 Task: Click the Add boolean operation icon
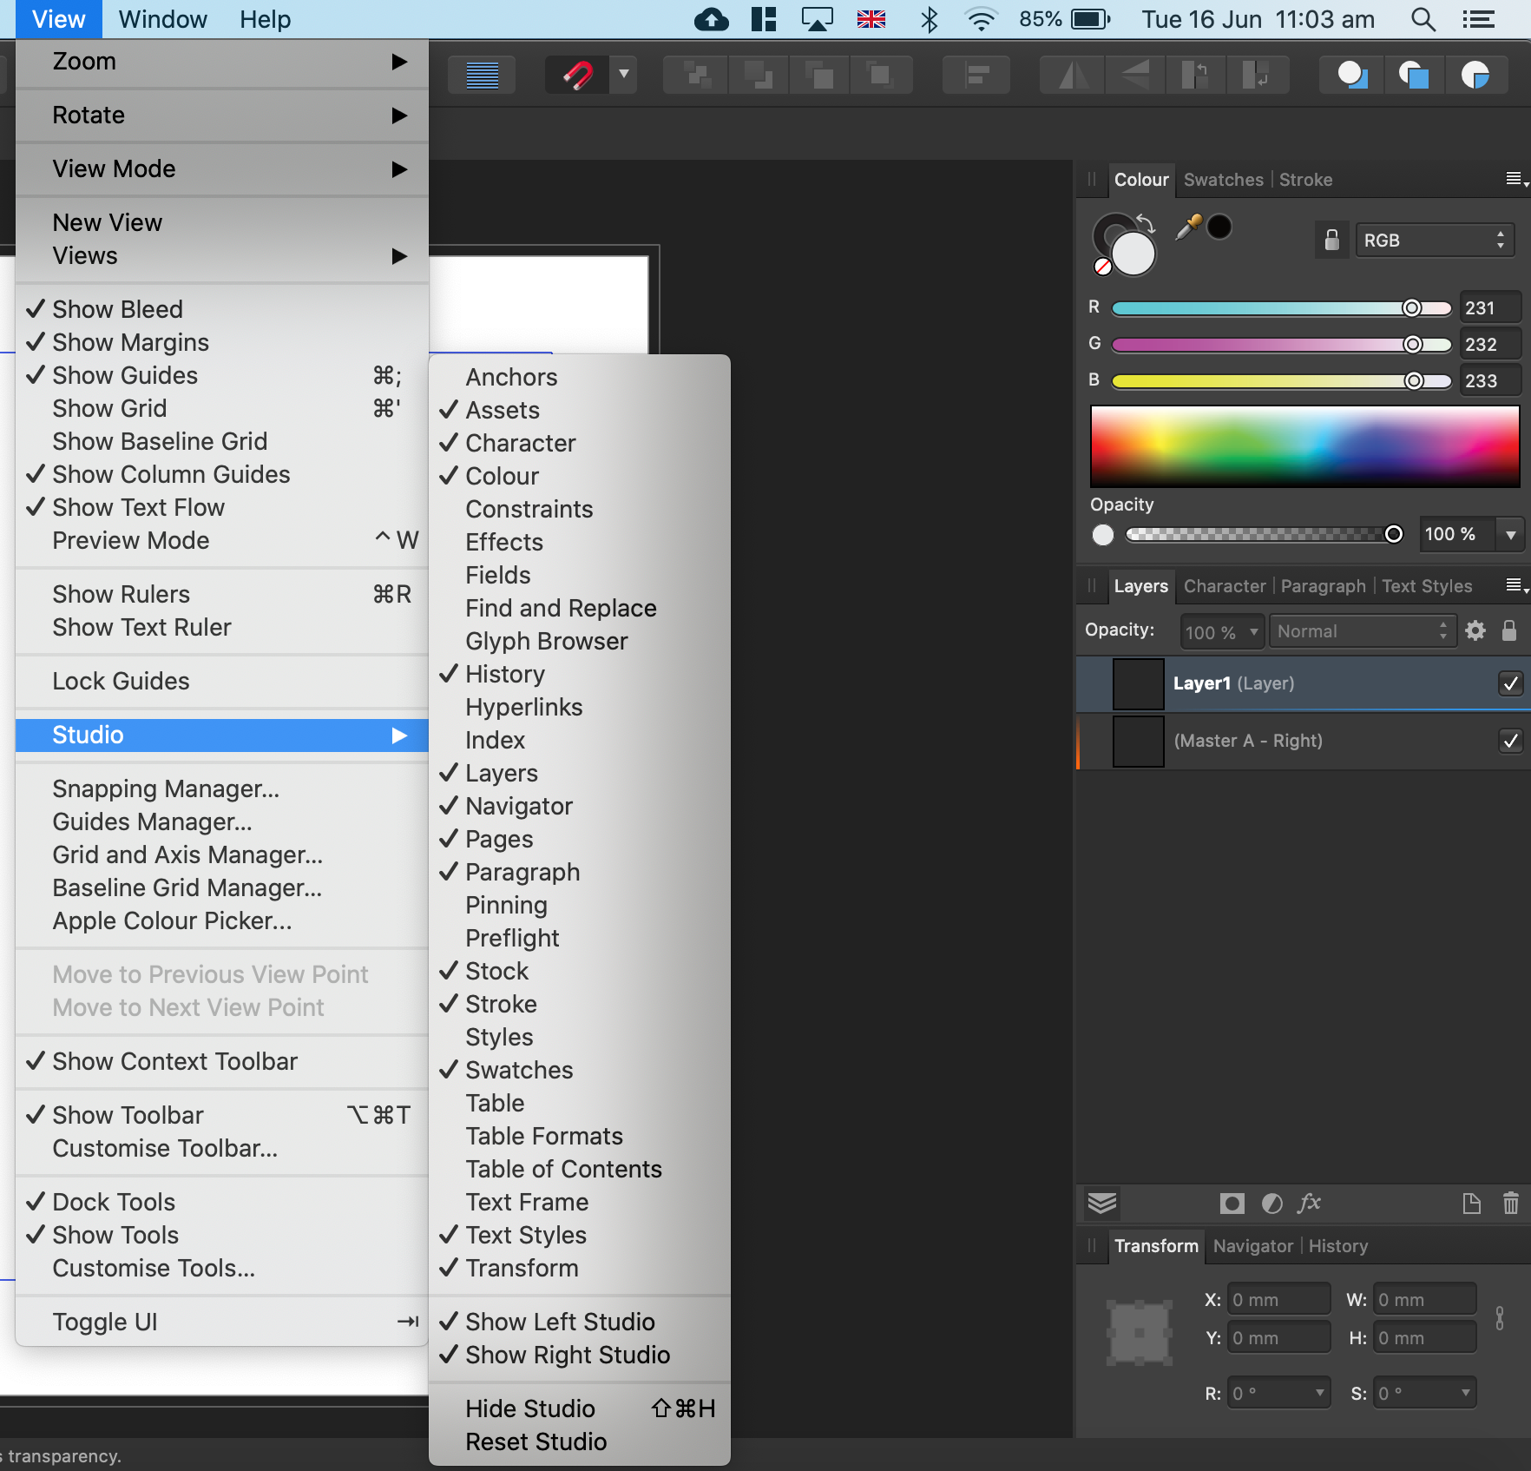(1351, 76)
